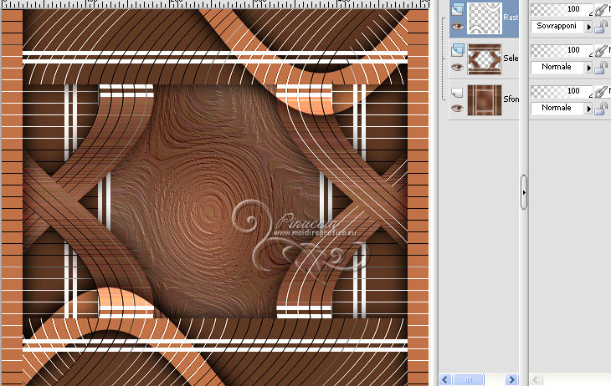Select the Sfon layer thumbnail
611x386 pixels.
coord(485,100)
